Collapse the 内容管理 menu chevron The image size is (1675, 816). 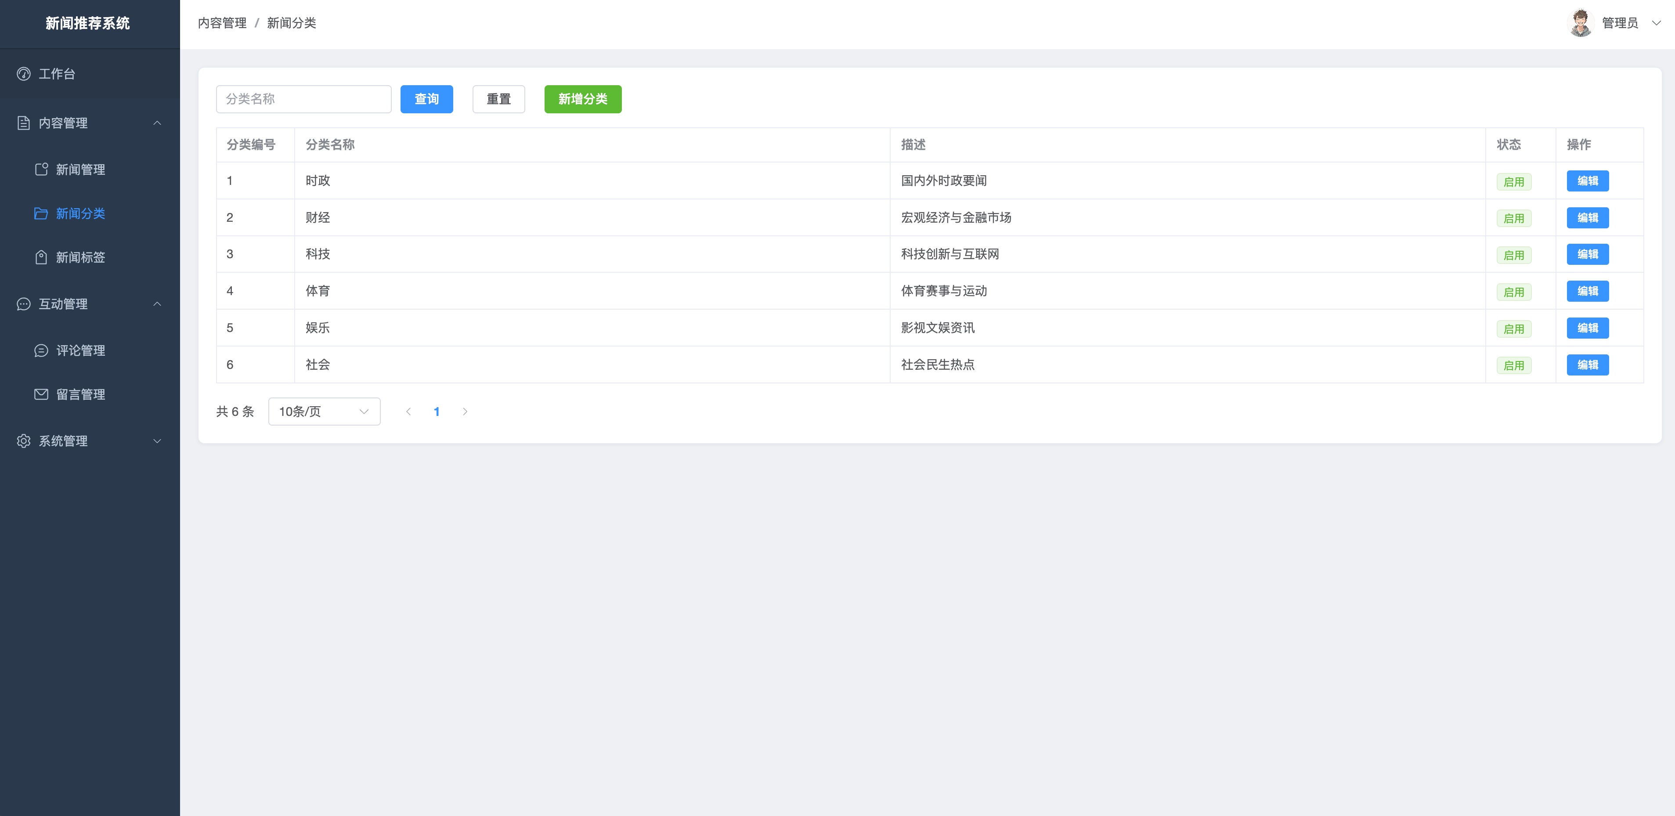click(157, 123)
